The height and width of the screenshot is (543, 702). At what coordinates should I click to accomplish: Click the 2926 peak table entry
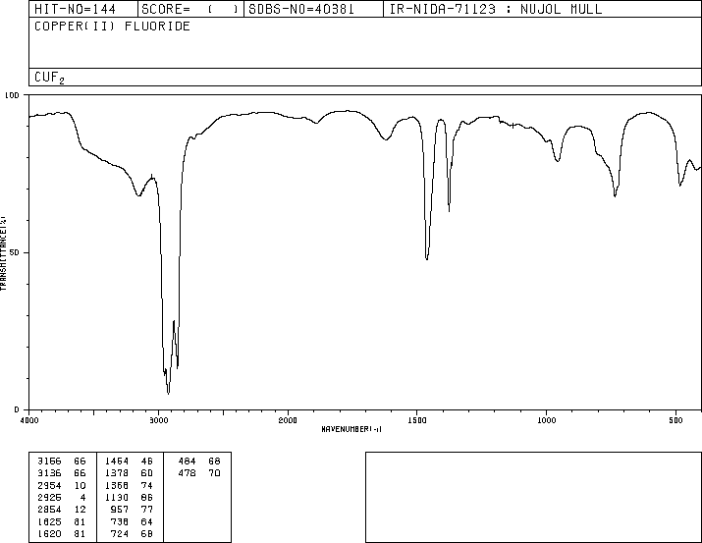(49, 497)
